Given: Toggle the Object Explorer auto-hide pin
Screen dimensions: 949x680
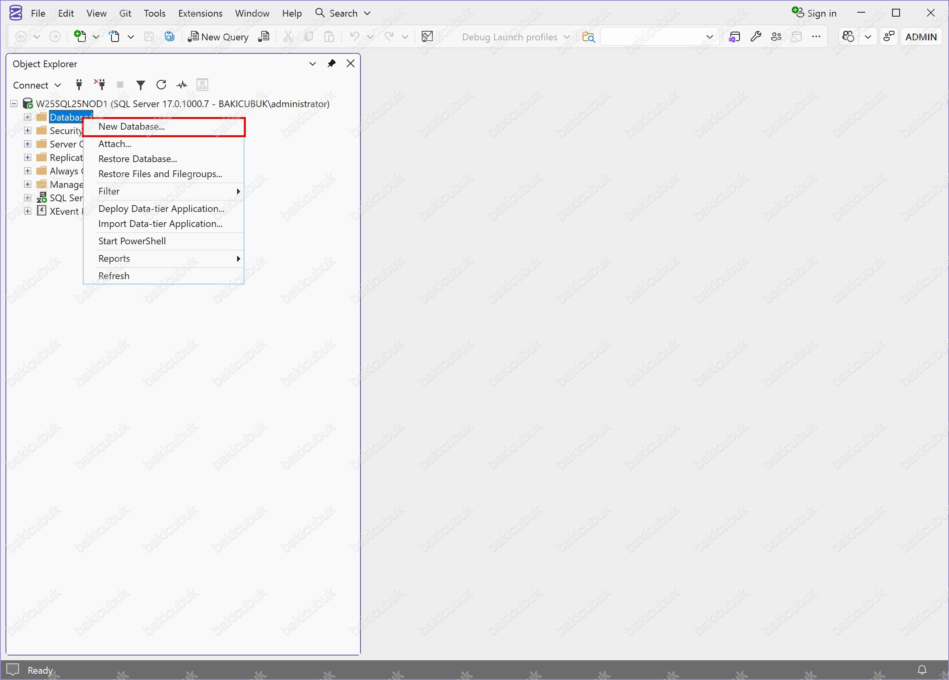Looking at the screenshot, I should [x=331, y=64].
